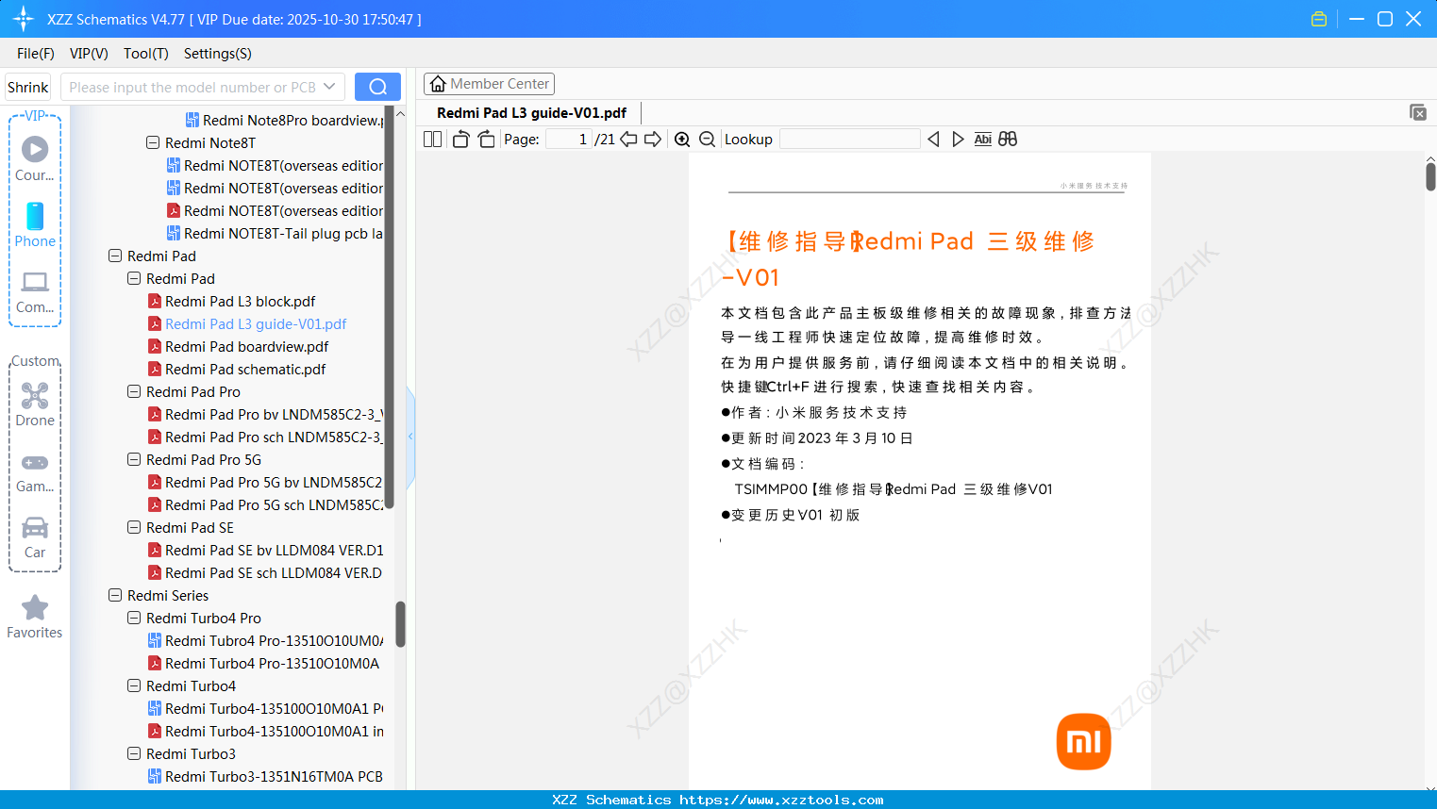The height and width of the screenshot is (809, 1437).
Task: Zoom out on the PDF page
Action: tap(707, 139)
